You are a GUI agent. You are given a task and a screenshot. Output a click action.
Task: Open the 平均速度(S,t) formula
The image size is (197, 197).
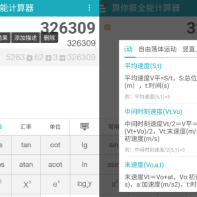(x=143, y=66)
